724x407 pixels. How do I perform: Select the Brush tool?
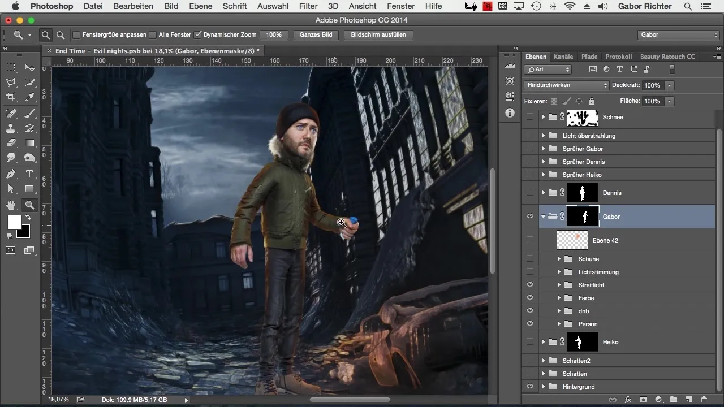click(30, 113)
